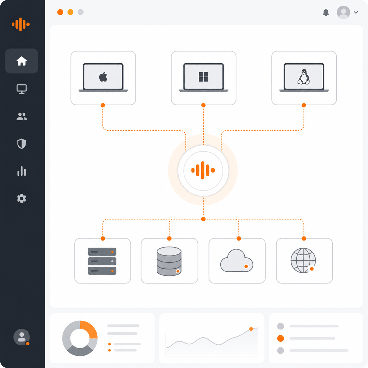Screen dimensions: 368x368
Task: Select the Windows laptop card
Action: [203, 78]
